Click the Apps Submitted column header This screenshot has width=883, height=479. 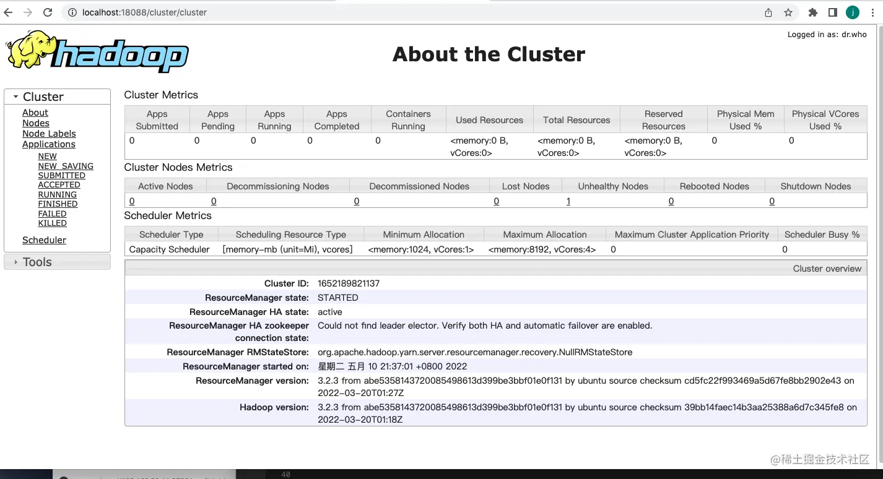coord(157,120)
